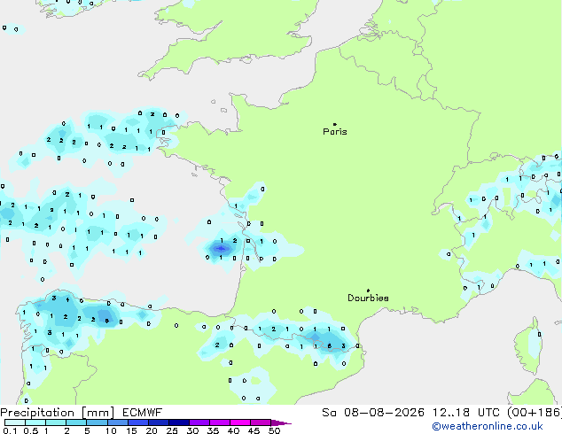Select the dark blue legend swatch between 25 and 30

click(x=179, y=422)
